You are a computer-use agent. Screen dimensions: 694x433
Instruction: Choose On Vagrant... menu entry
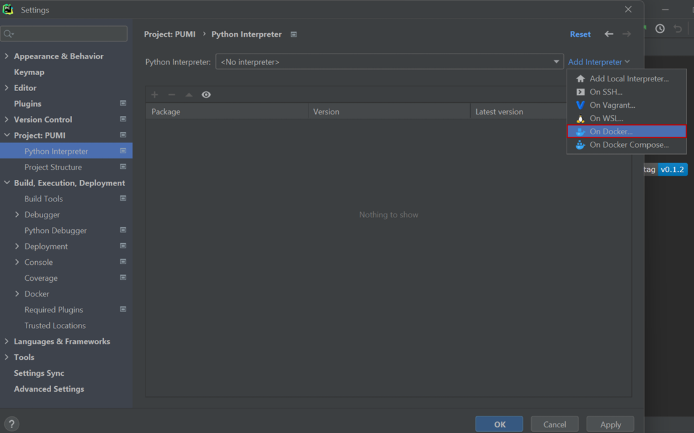point(627,105)
